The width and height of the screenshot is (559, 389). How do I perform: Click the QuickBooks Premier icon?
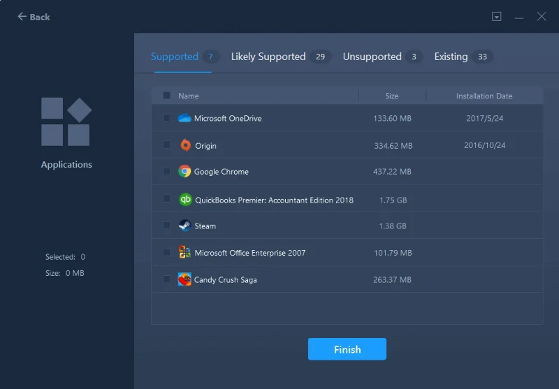(185, 200)
